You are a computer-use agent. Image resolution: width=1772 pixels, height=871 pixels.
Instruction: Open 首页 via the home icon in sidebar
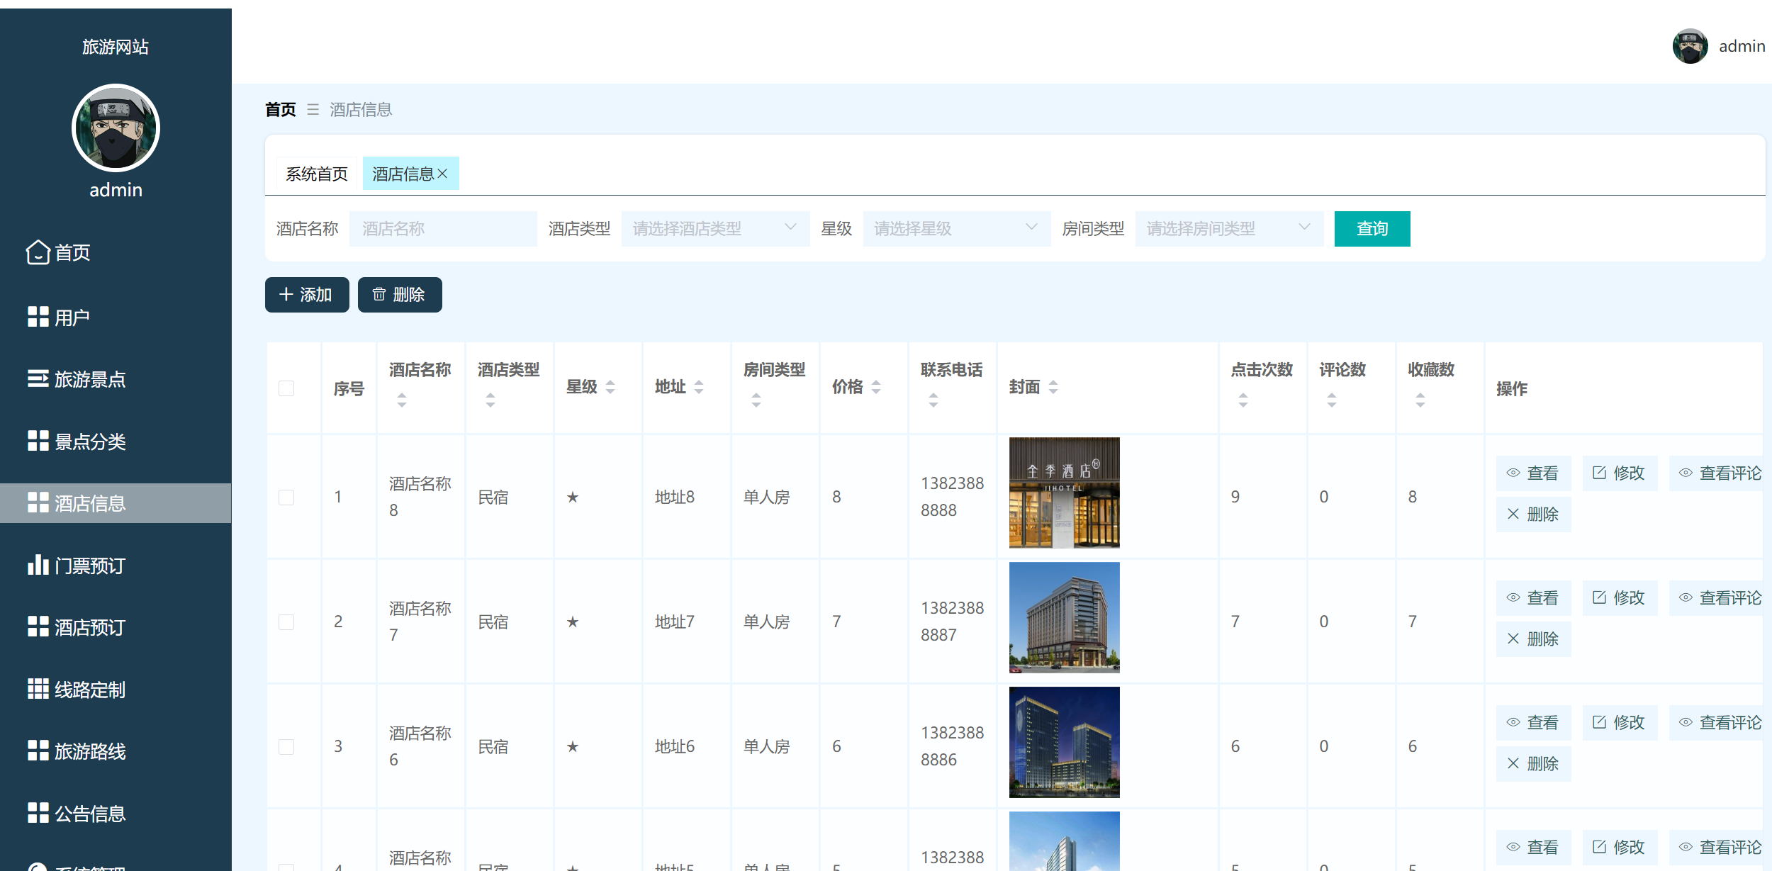pos(38,252)
